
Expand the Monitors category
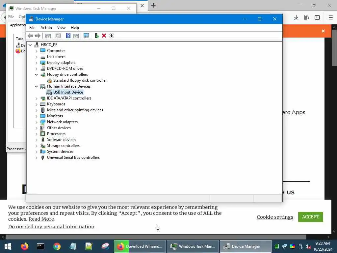pos(36,116)
